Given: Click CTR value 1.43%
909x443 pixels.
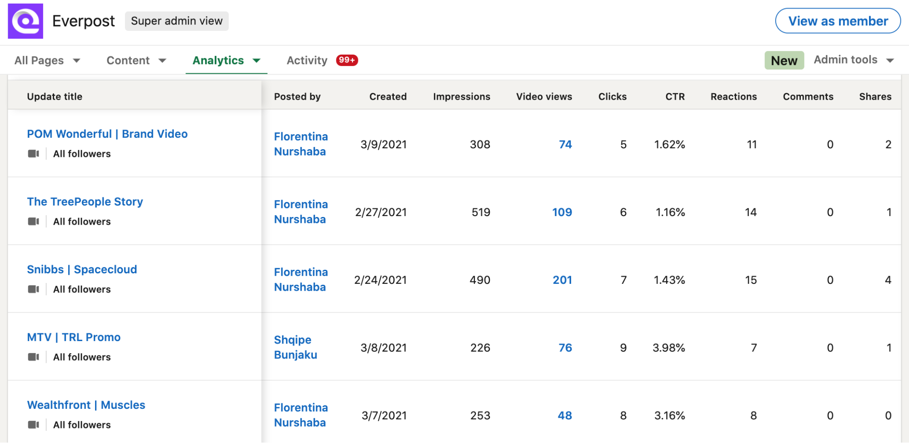Looking at the screenshot, I should (x=669, y=280).
